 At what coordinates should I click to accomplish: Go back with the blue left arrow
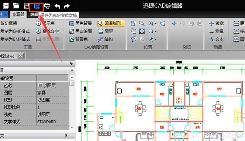175,23
